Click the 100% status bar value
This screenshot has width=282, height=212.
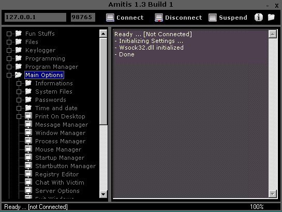click(257, 207)
